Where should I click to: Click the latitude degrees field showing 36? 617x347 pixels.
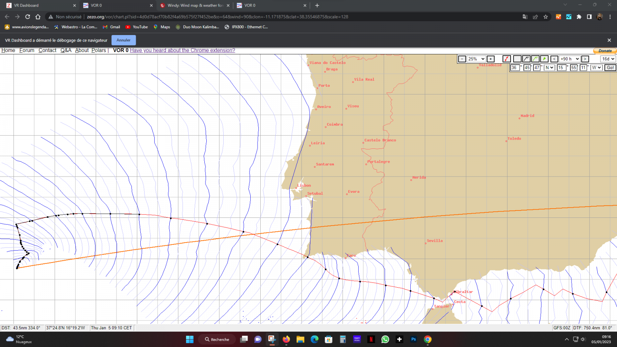[x=515, y=67]
